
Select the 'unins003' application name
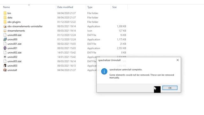tap(12, 66)
